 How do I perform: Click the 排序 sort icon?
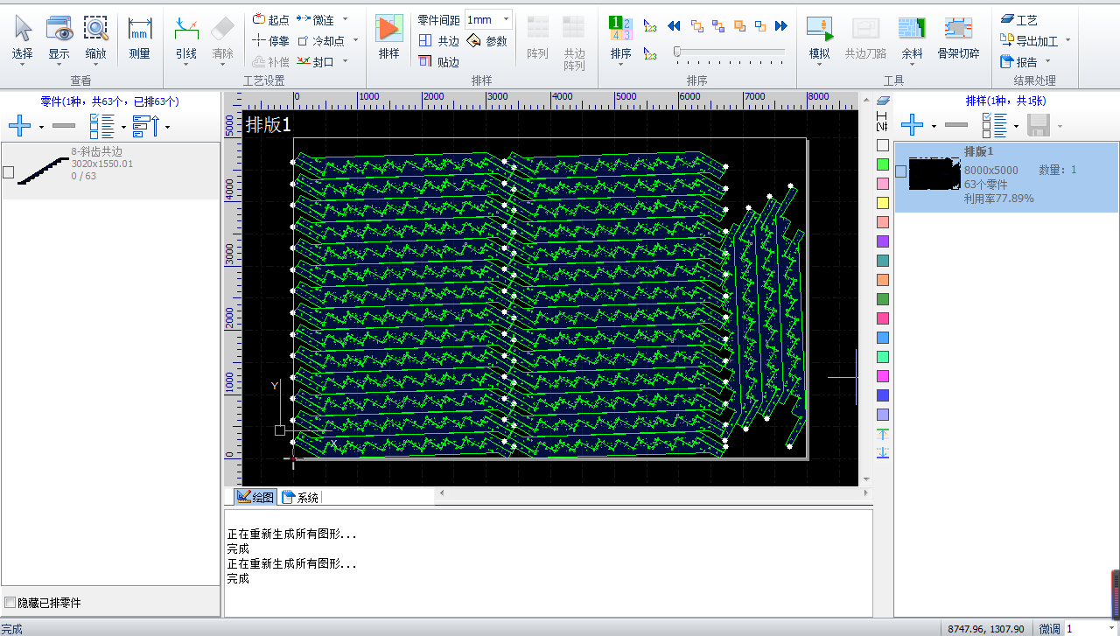[621, 30]
